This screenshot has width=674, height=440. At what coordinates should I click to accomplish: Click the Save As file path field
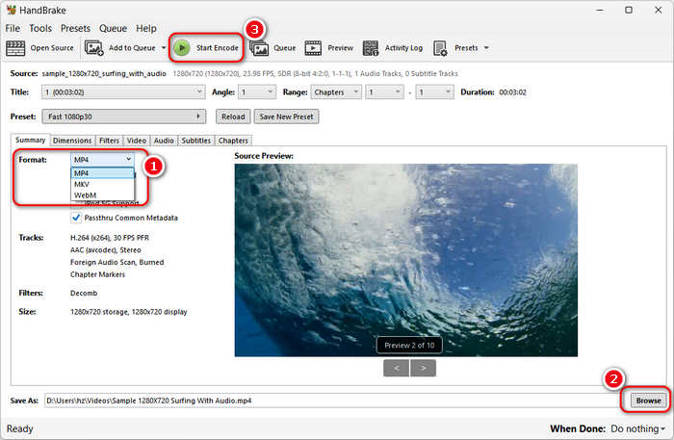pyautogui.click(x=332, y=401)
